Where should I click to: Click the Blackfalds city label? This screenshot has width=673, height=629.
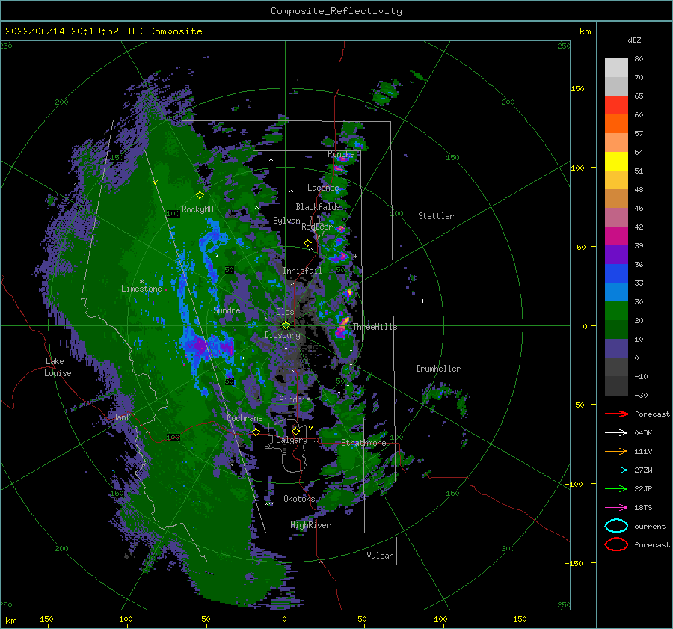pyautogui.click(x=318, y=207)
